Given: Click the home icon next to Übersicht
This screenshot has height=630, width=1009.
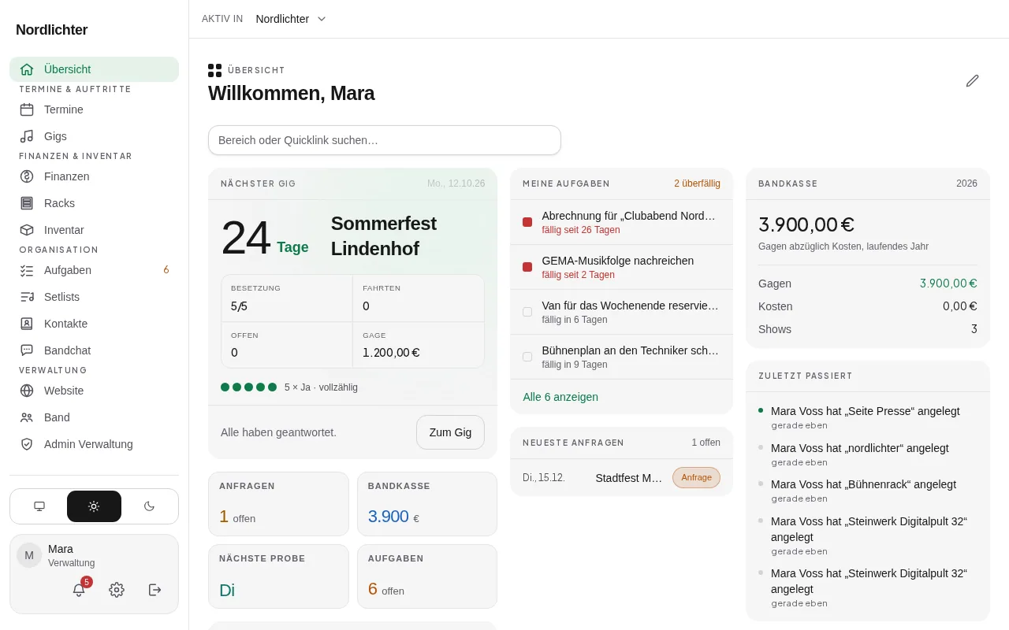Looking at the screenshot, I should tap(27, 69).
